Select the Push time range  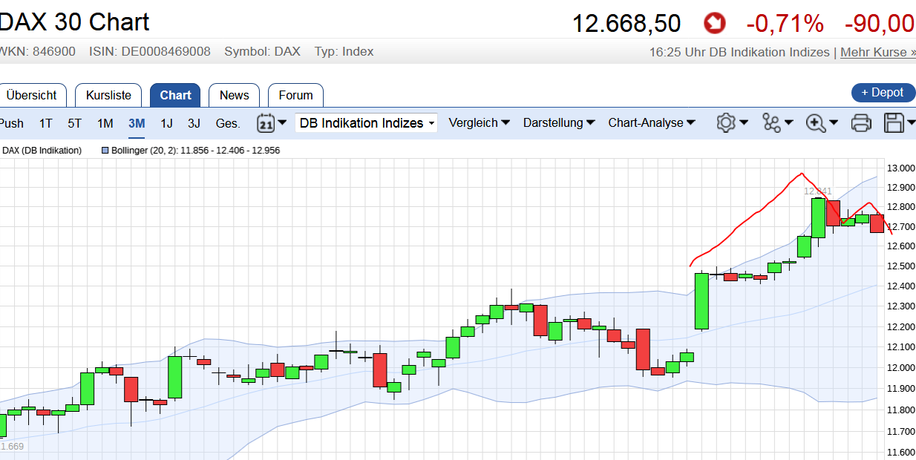click(11, 123)
